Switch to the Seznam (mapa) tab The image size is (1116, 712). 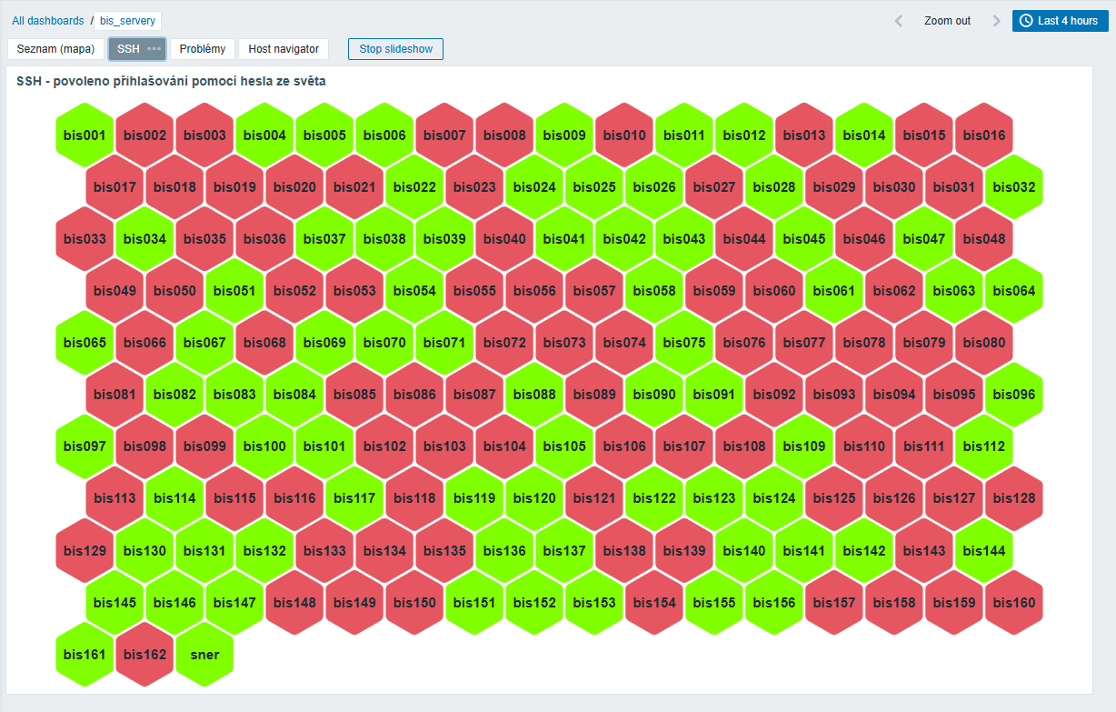point(55,49)
